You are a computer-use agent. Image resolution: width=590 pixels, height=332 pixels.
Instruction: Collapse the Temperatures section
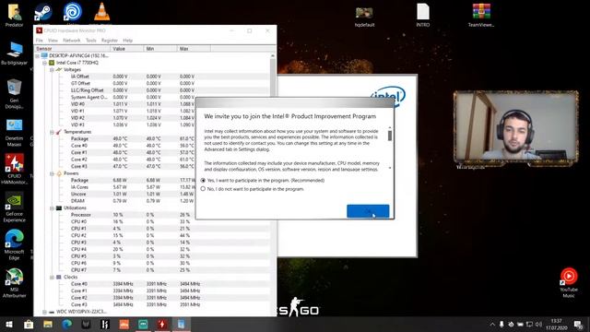(x=52, y=132)
